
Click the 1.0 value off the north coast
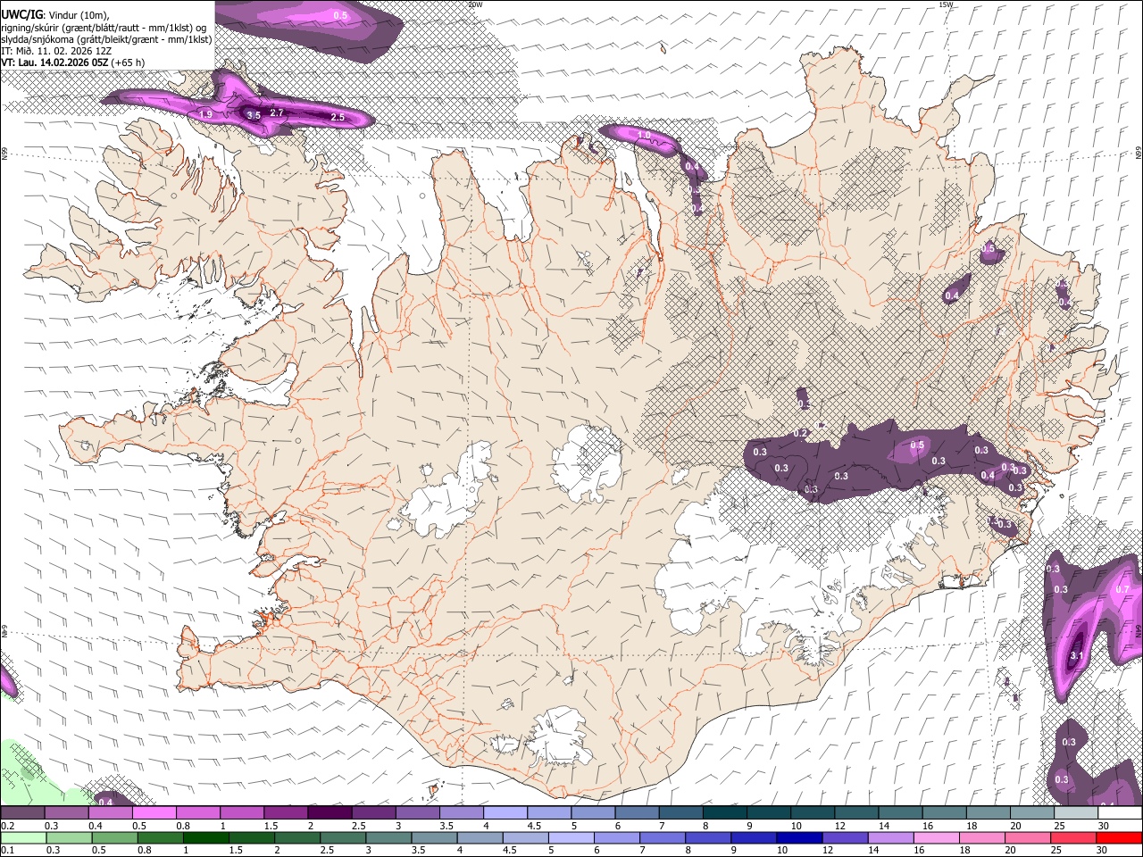(x=644, y=135)
